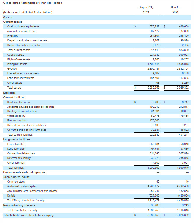Click the Cash and cash equivalents row label
Screen dimensions: 194x223
pos(23,26)
